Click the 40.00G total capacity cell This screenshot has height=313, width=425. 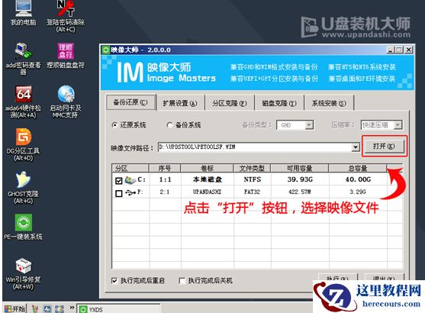pos(358,179)
